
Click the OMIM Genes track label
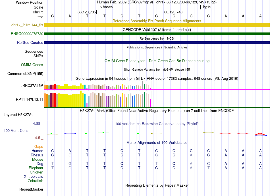(x=32, y=65)
